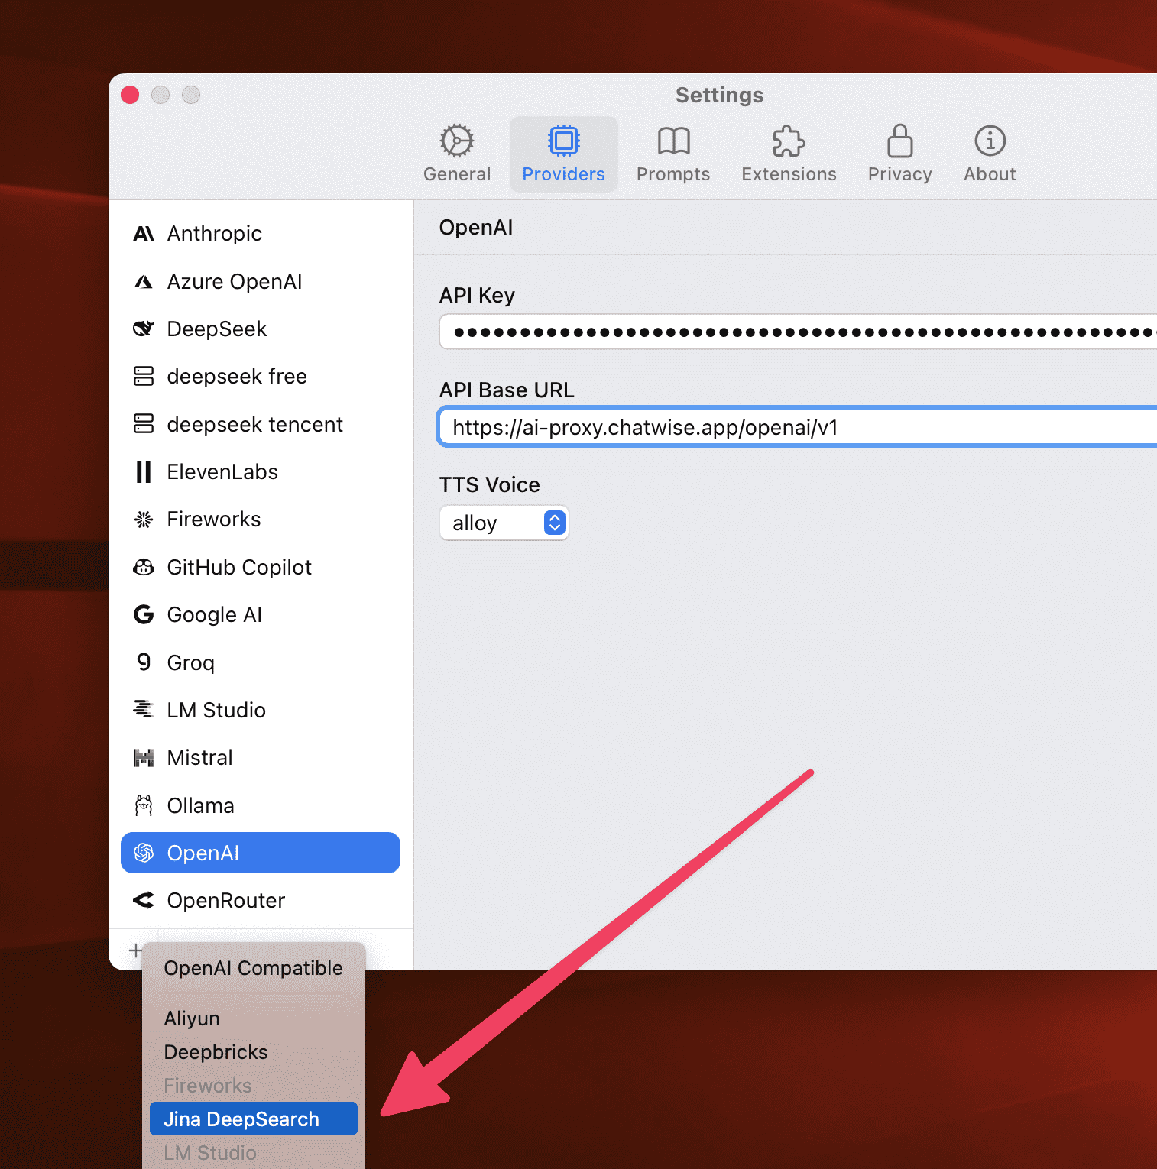
Task: Select Mistral provider
Action: point(261,757)
